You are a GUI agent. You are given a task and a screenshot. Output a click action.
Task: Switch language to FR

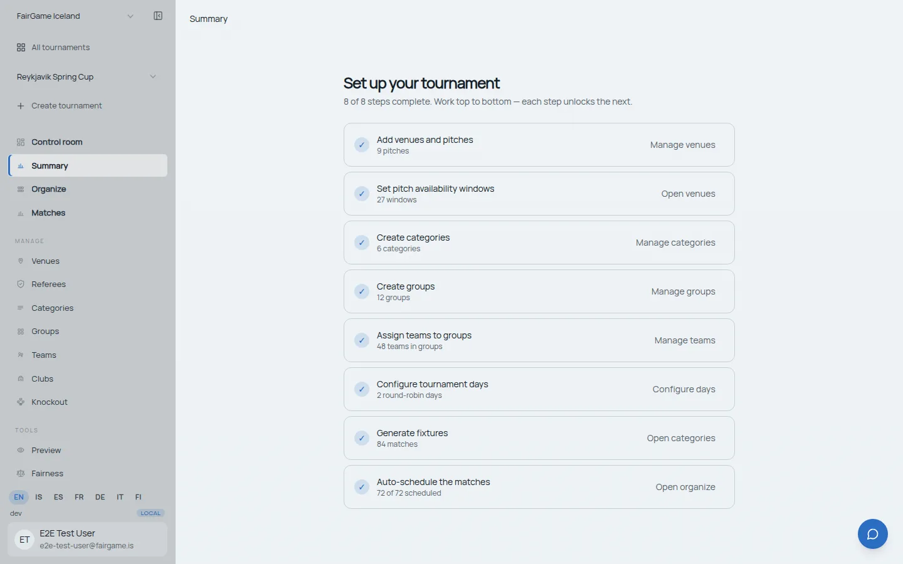79,497
